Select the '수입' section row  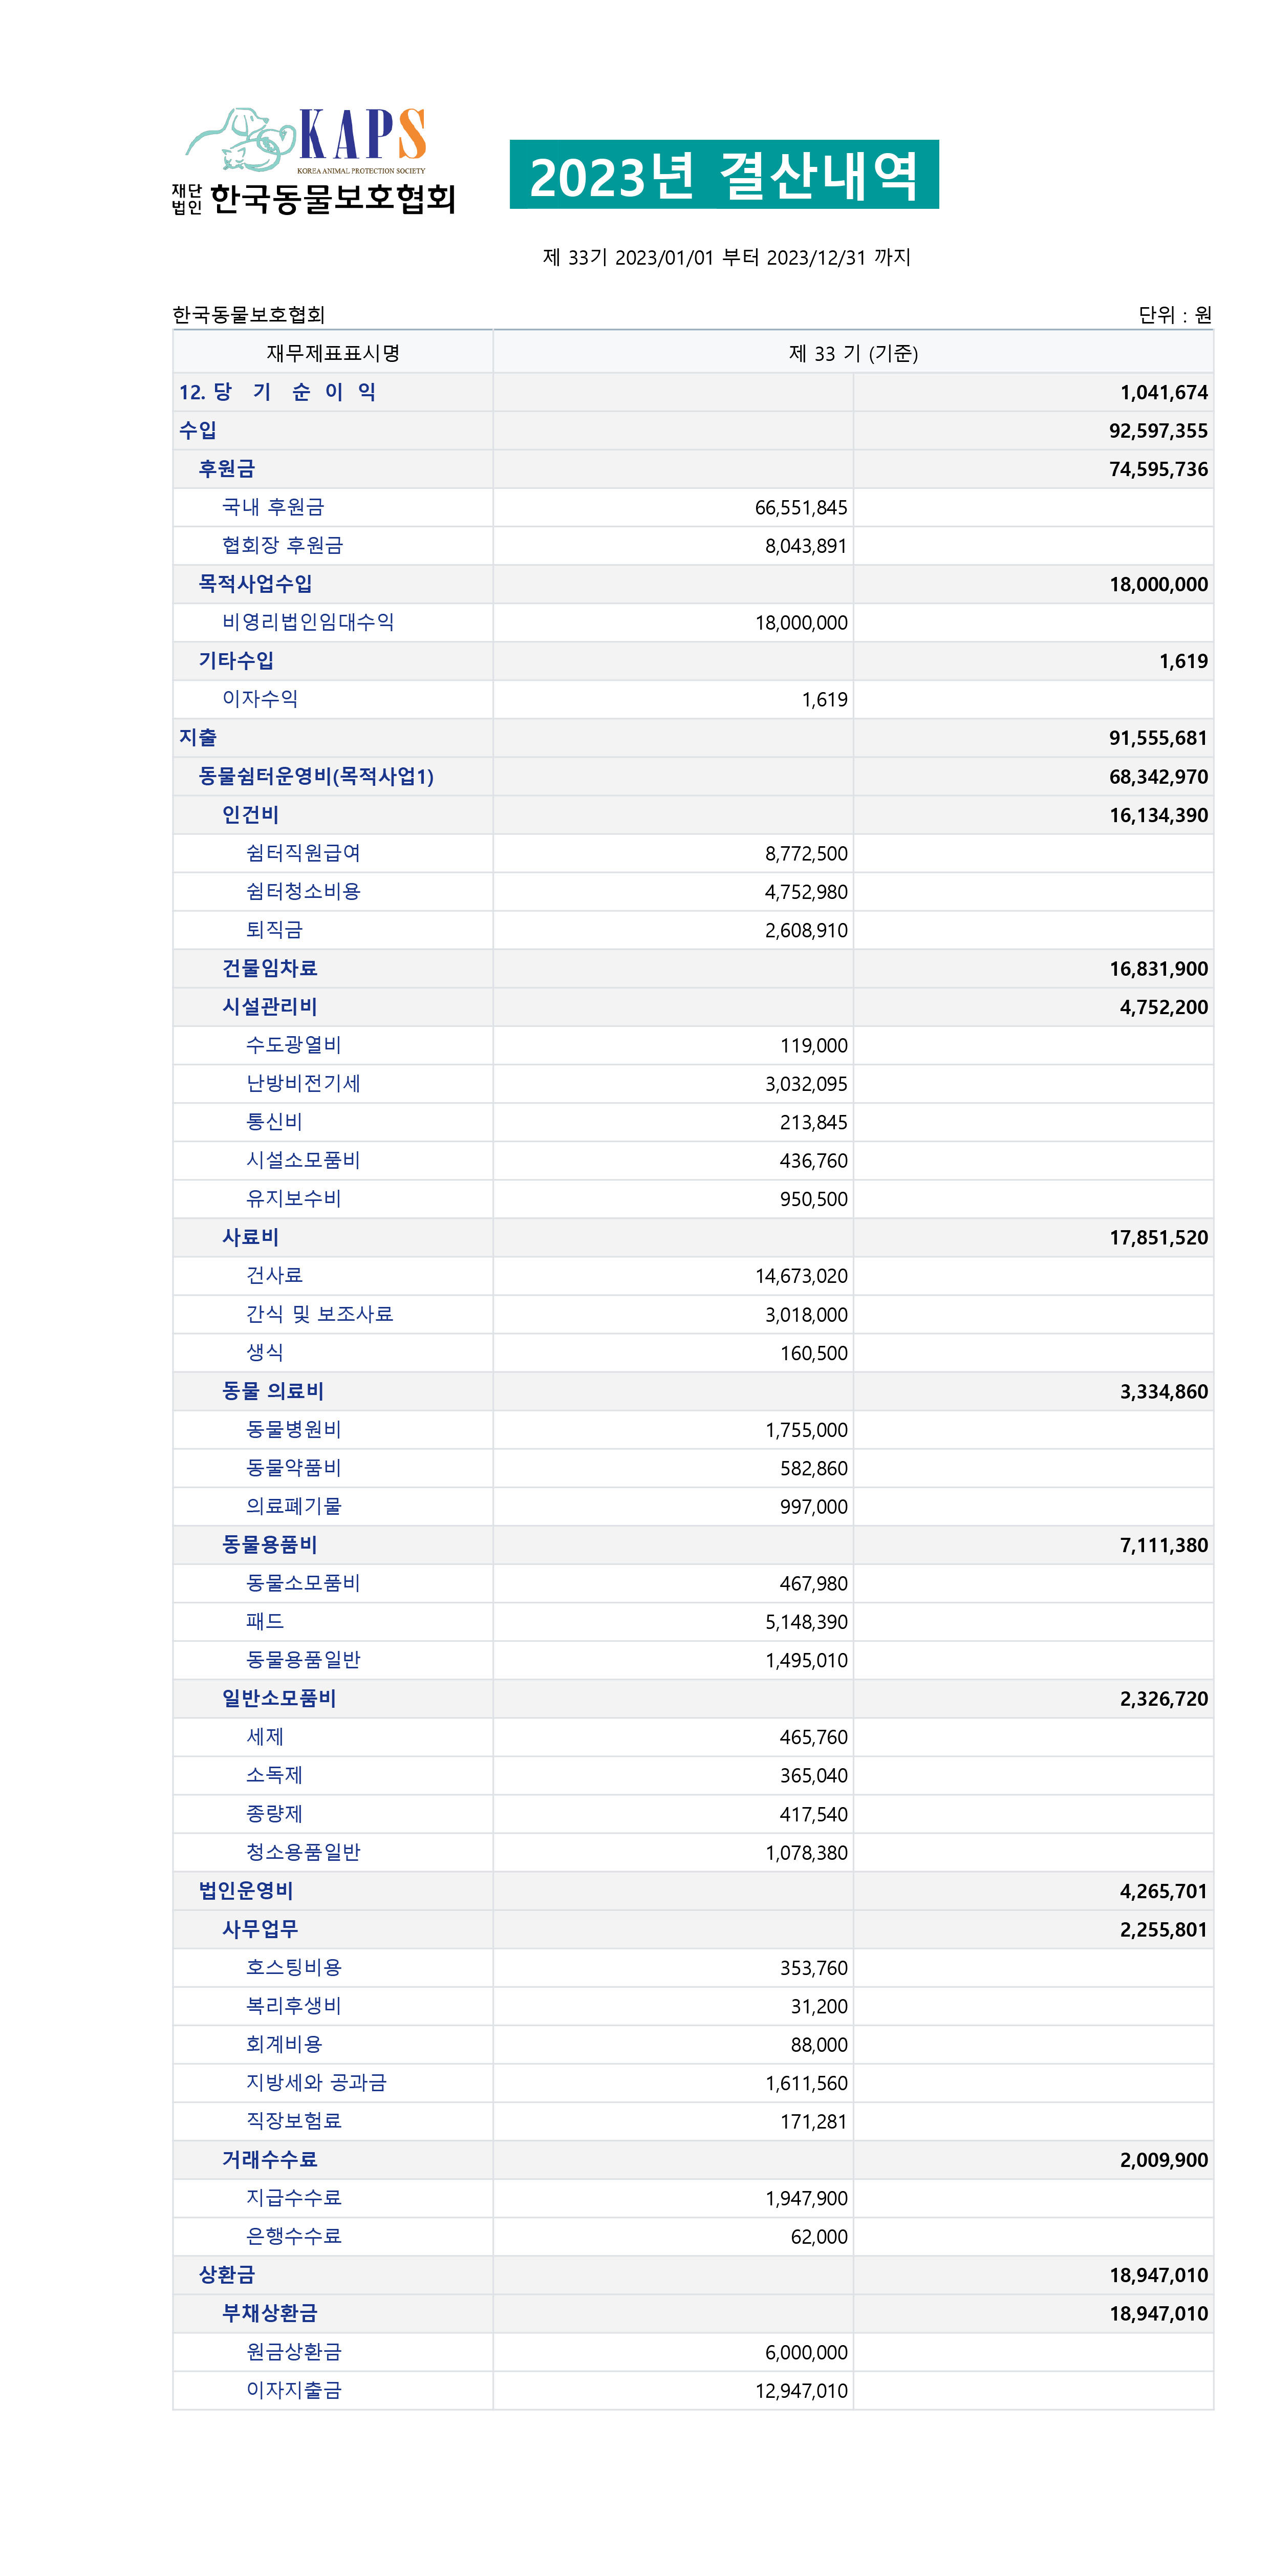pyautogui.click(x=693, y=430)
